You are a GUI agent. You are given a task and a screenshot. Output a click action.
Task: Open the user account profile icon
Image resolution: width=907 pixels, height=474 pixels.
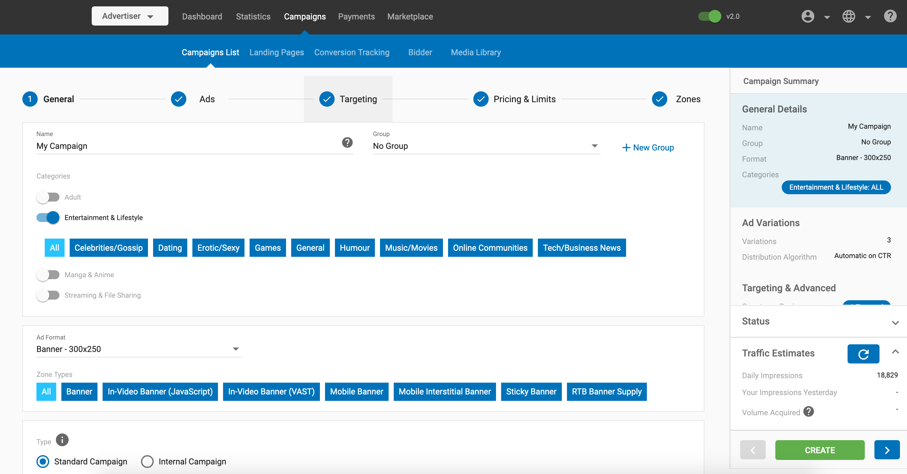(x=808, y=16)
